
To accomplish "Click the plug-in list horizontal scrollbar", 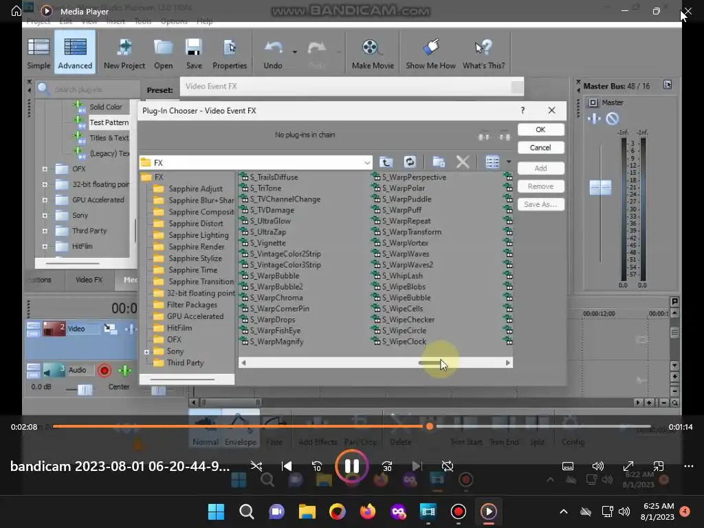I will pos(375,363).
